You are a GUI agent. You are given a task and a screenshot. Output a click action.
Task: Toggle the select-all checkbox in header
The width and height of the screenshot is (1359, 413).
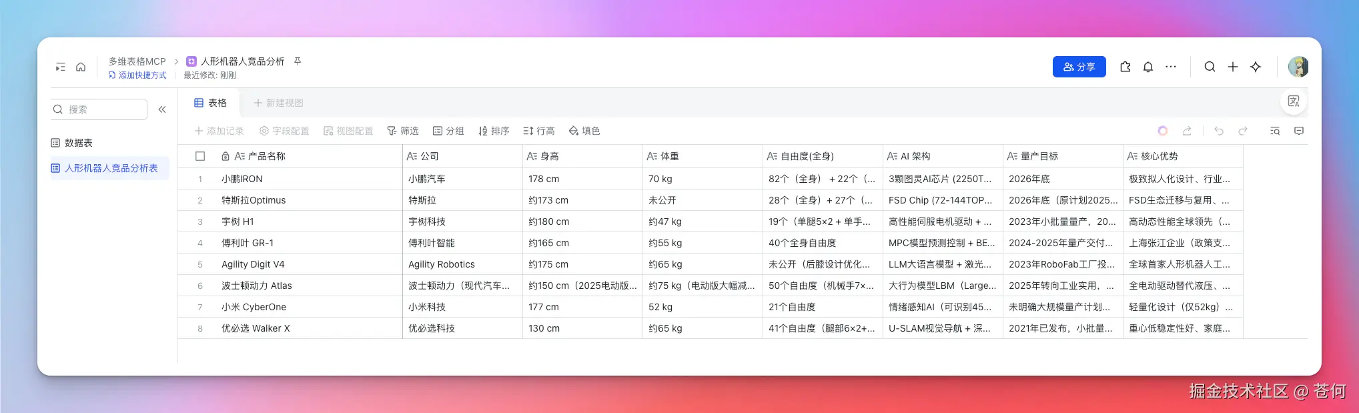pos(200,156)
